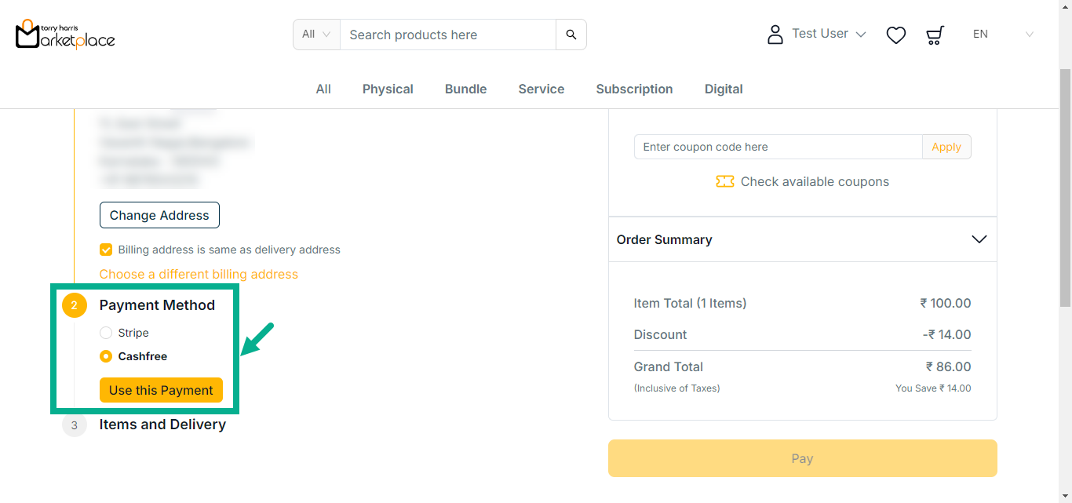
Task: Click the step 3 circle marker
Action: [75, 425]
